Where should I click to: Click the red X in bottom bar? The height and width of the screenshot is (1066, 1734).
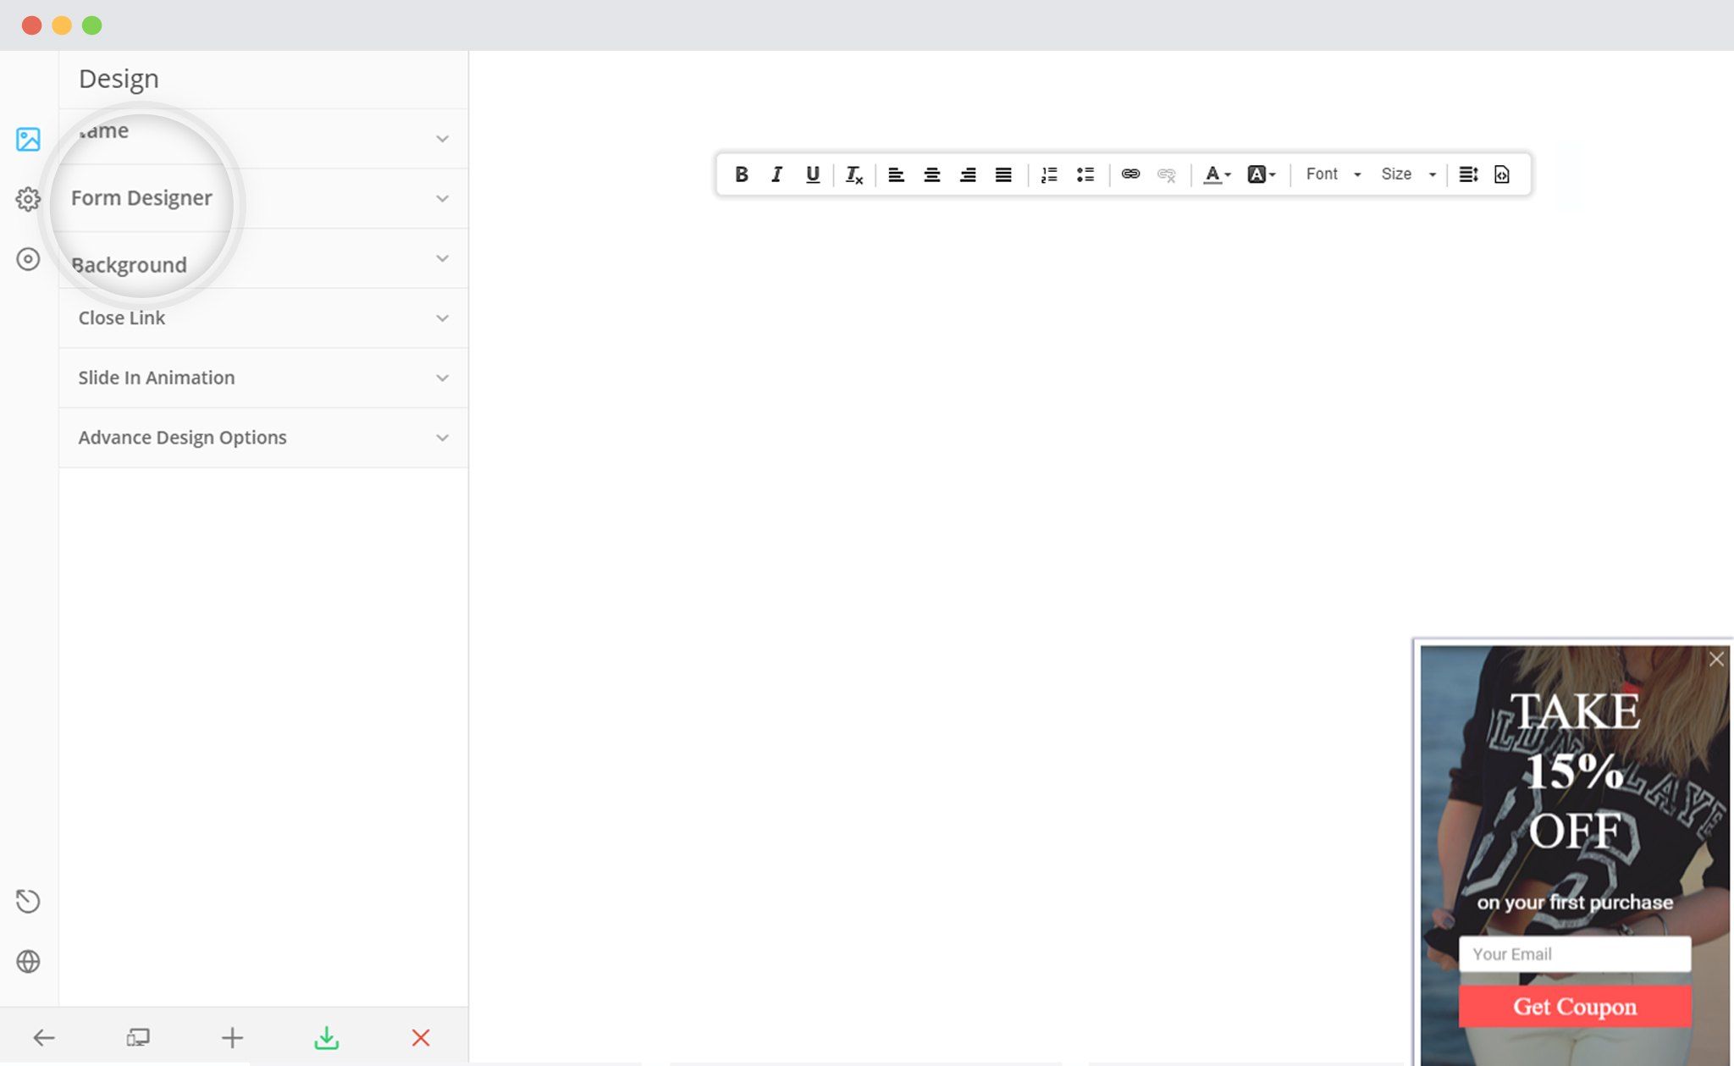point(421,1037)
